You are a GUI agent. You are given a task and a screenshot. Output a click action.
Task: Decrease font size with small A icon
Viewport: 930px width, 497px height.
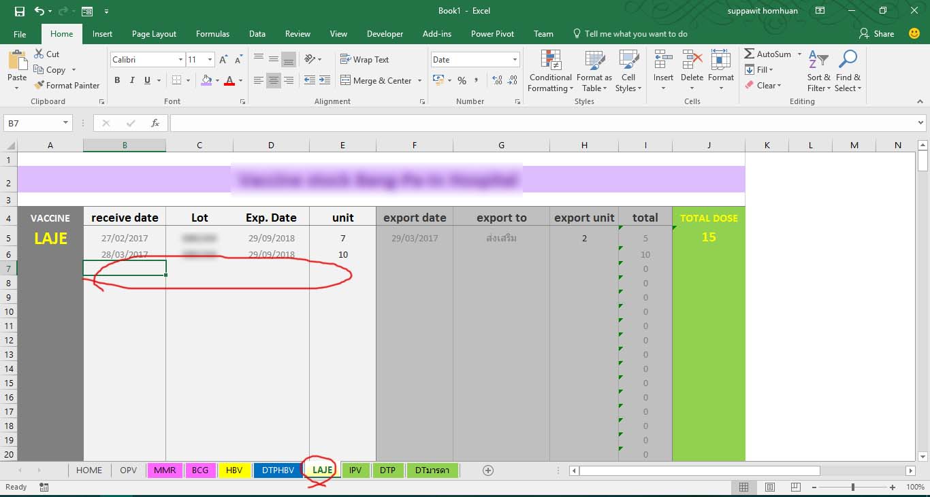click(x=238, y=60)
